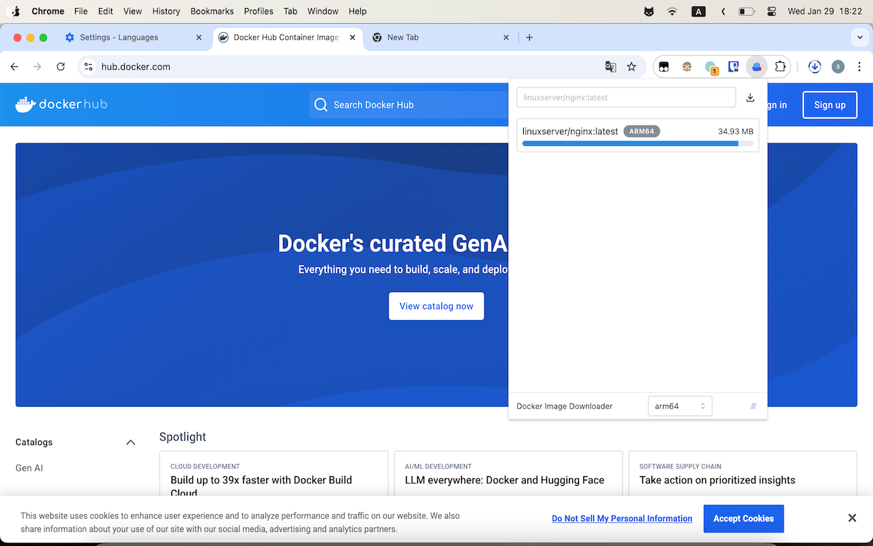Screen dimensions: 873x546
Task: Click the first pinned extension icon
Action: (x=664, y=67)
